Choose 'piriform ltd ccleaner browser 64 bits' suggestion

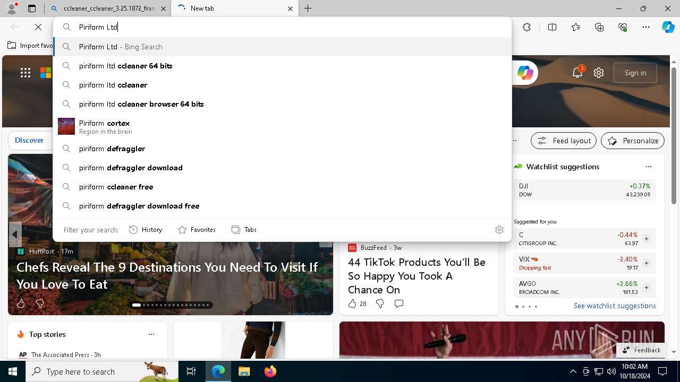[282, 104]
